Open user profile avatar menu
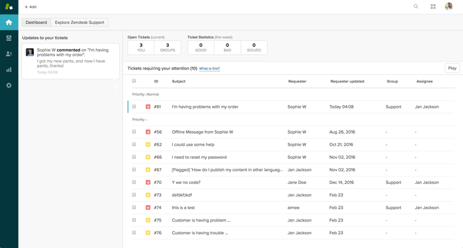The height and width of the screenshot is (248, 463). click(x=449, y=7)
